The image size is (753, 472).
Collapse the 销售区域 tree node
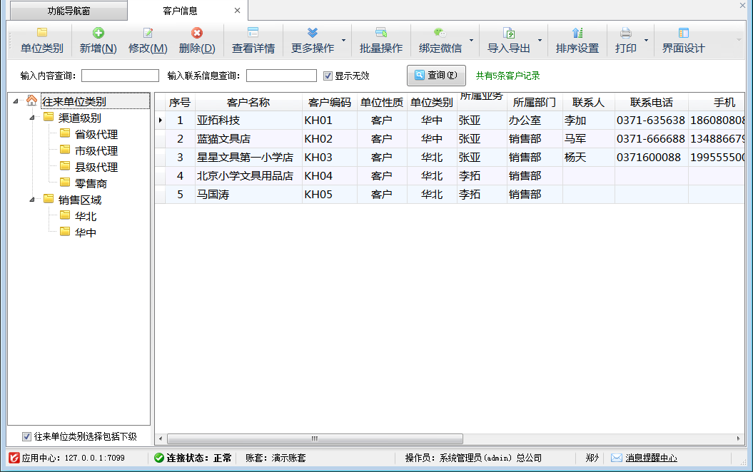click(33, 200)
